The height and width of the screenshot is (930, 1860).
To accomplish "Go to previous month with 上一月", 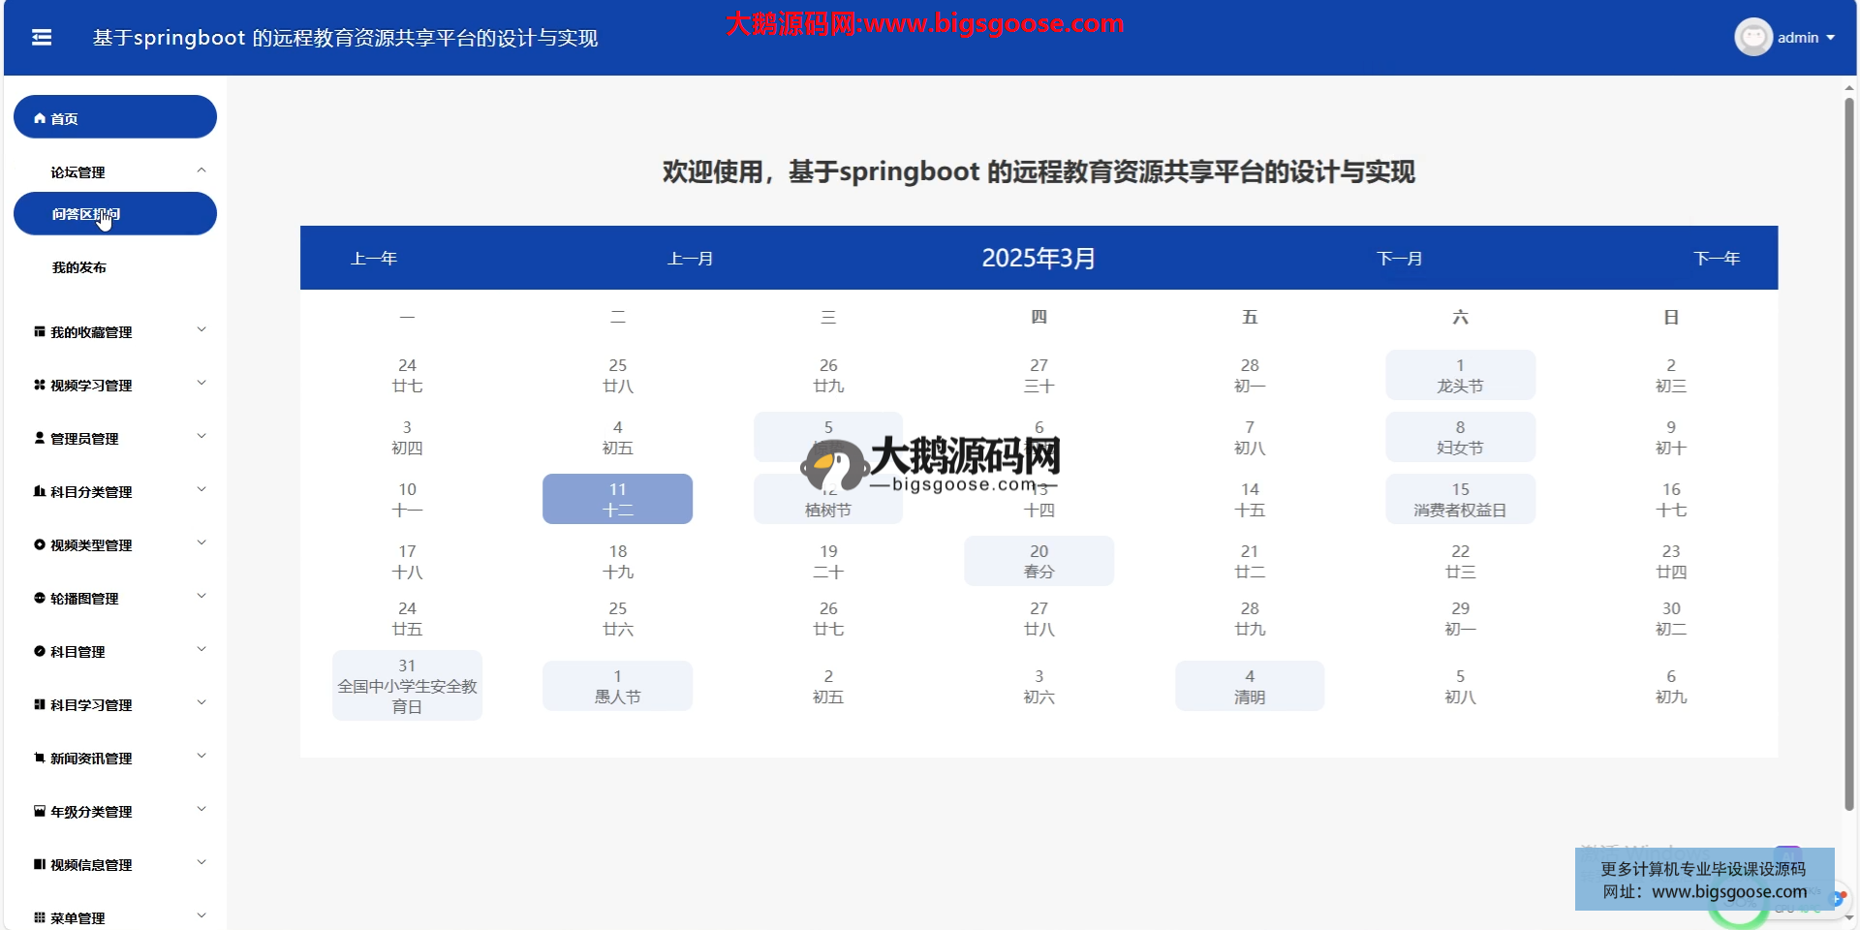I will coord(690,259).
